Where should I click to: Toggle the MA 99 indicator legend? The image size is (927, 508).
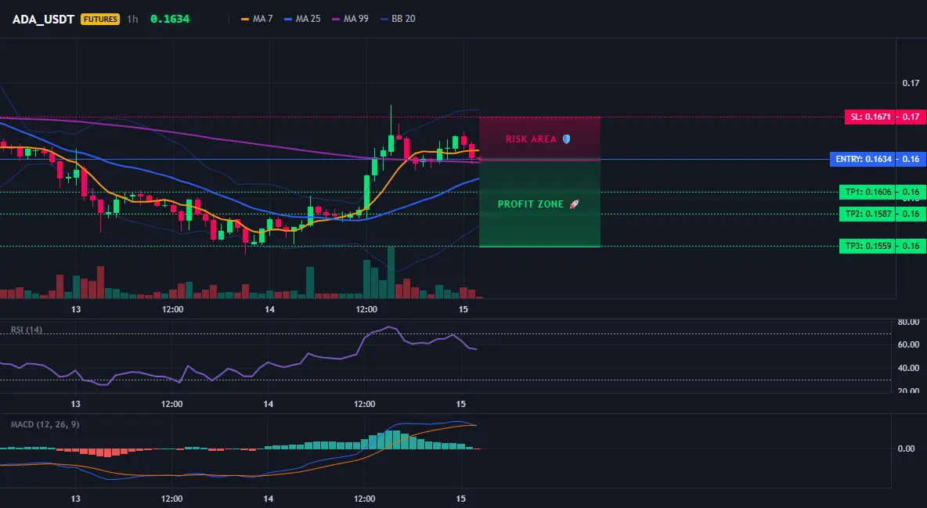tap(350, 19)
